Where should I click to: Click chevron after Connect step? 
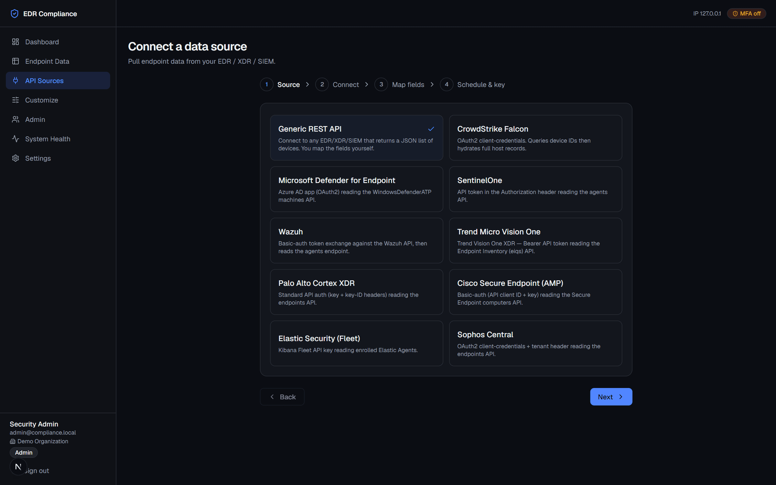(367, 84)
